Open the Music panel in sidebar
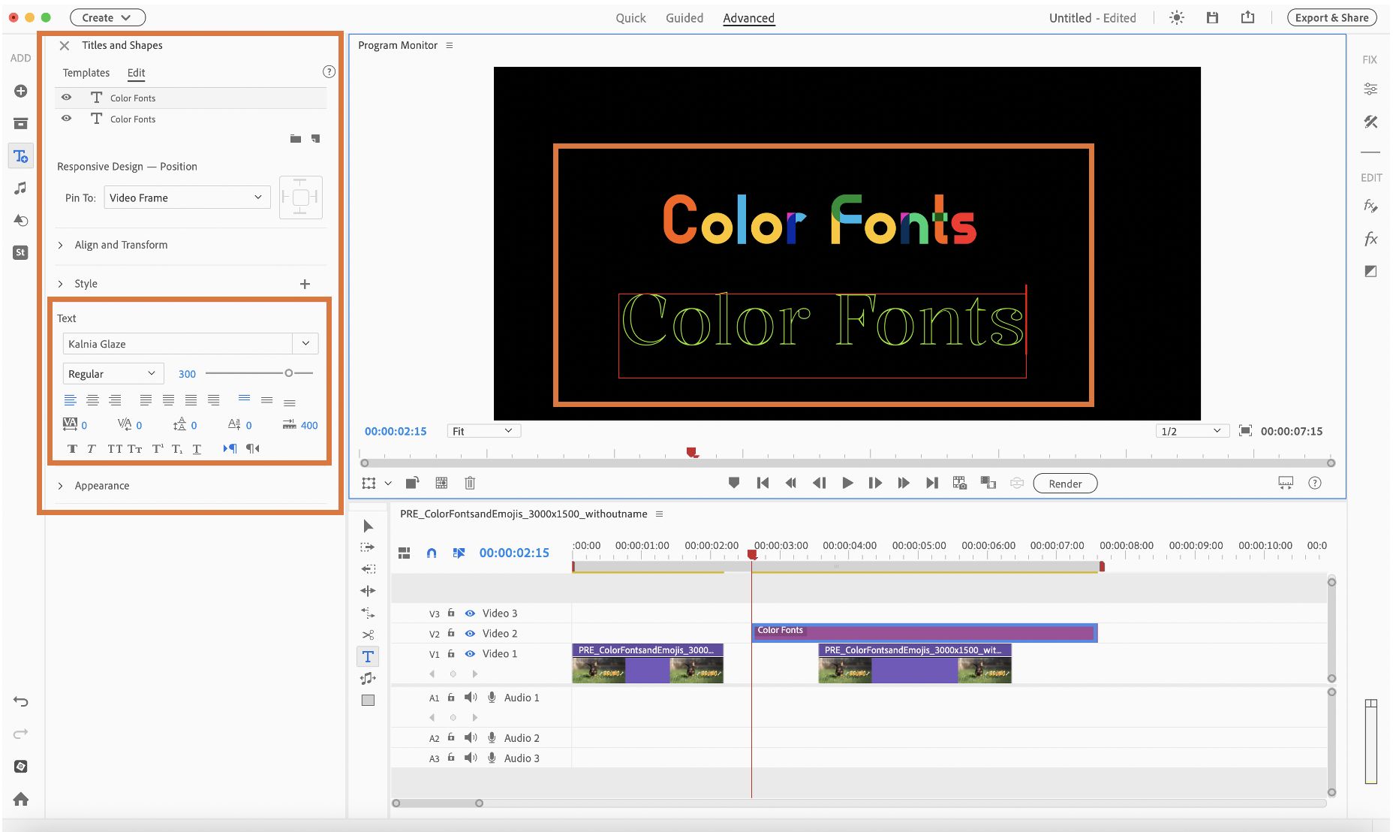 pos(21,188)
